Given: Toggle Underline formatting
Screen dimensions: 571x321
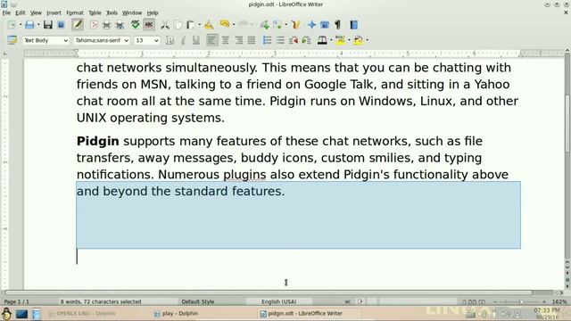Looking at the screenshot, I should 196,40.
